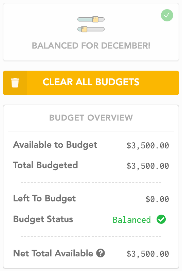Click the budget sliders illustration icon
Screen dimensions: 182x271
pyautogui.click(x=91, y=24)
